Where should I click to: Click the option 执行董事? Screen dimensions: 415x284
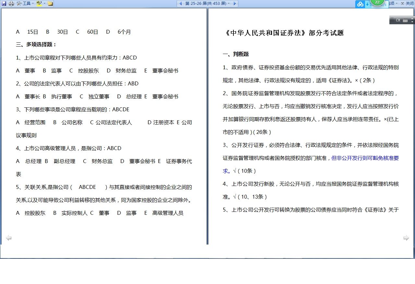62,96
